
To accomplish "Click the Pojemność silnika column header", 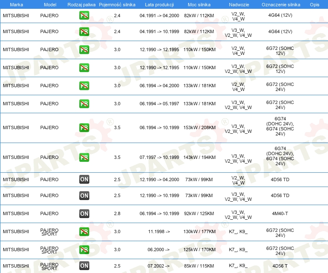I will [x=117, y=5].
